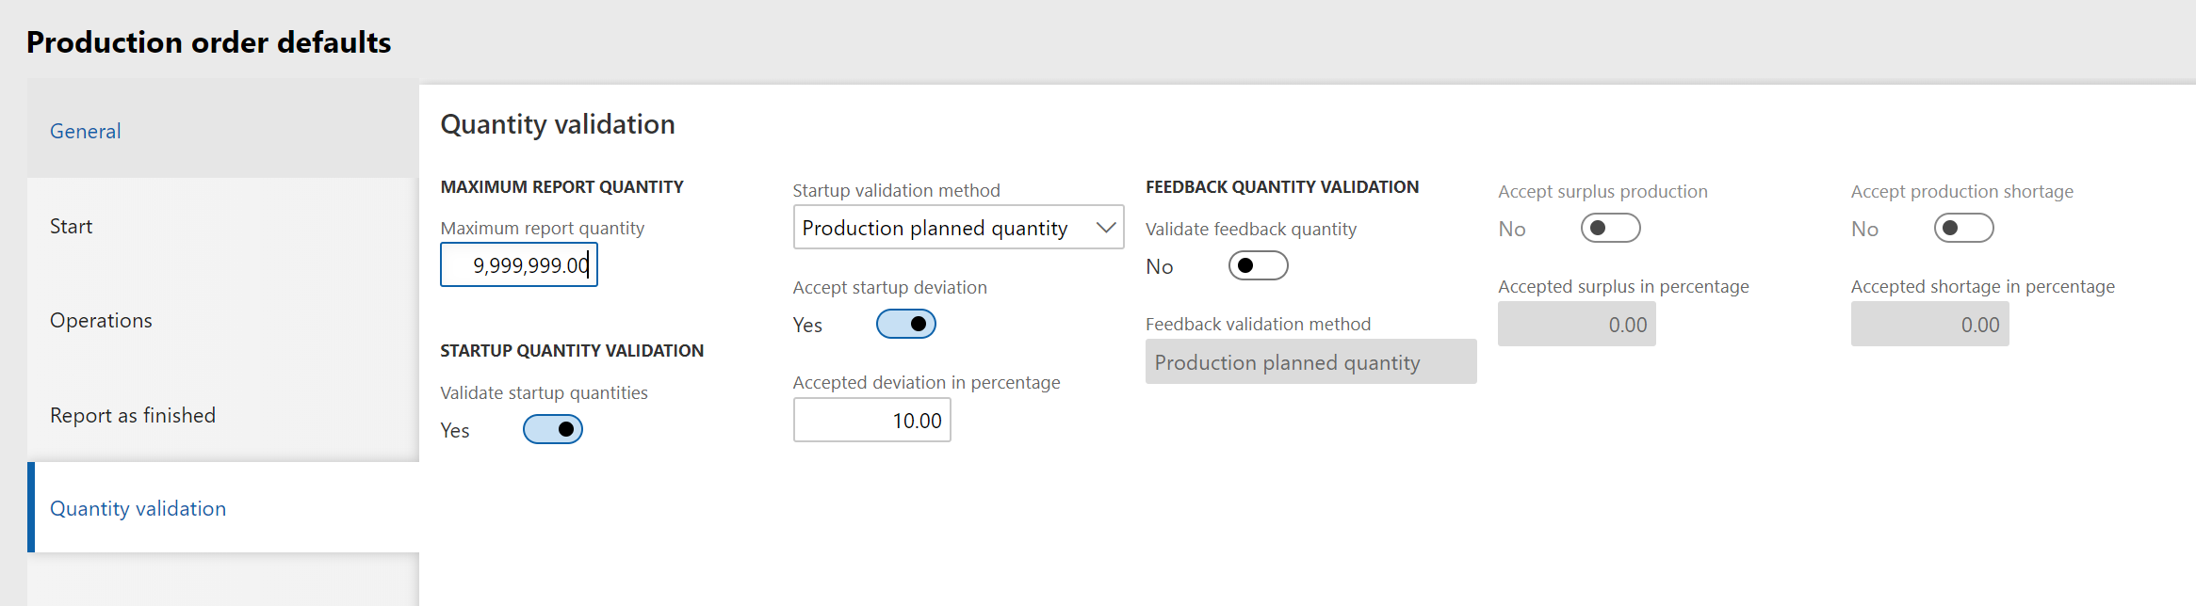Image resolution: width=2196 pixels, height=606 pixels.
Task: Toggle Validate startup quantities switch
Action: click(x=553, y=430)
